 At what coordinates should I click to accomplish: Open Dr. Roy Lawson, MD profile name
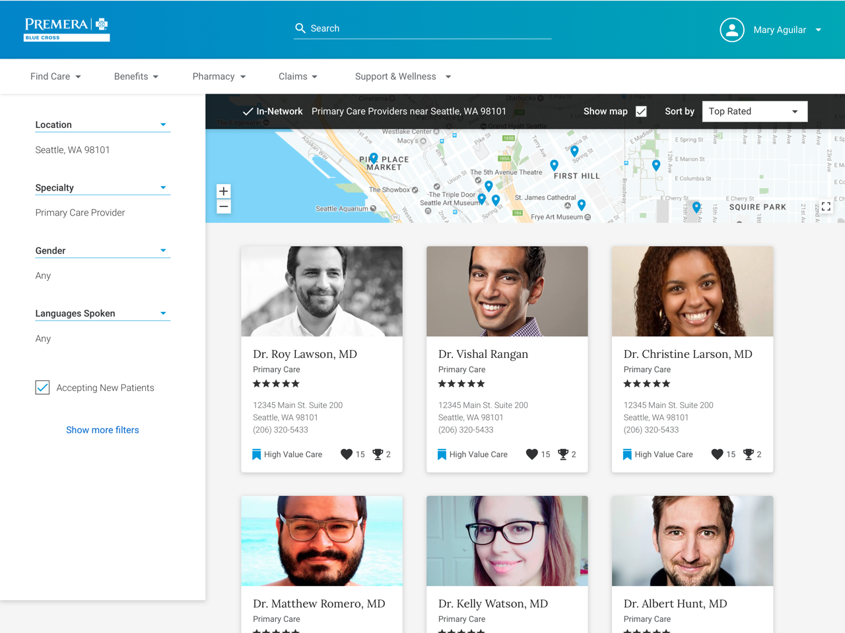tap(305, 354)
